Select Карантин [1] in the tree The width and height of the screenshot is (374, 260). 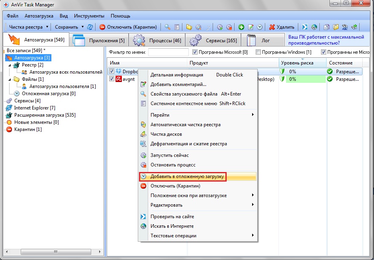click(x=28, y=129)
